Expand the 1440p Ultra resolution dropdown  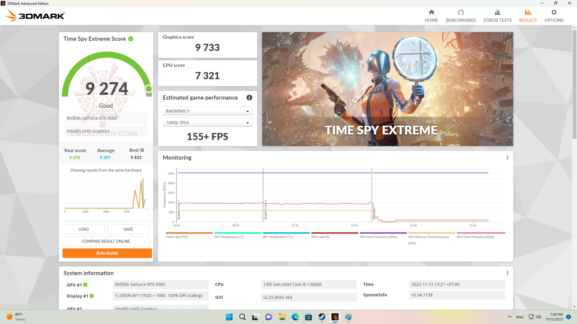coord(207,122)
